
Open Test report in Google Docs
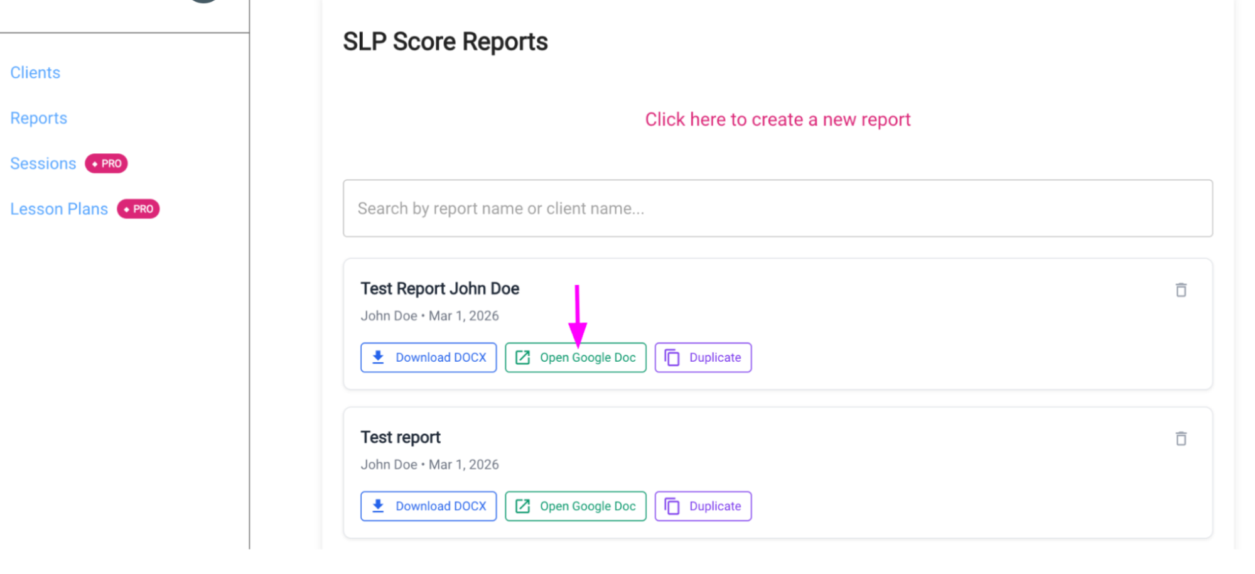(575, 506)
